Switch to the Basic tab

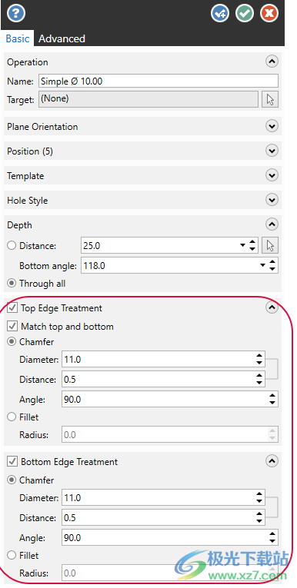coord(17,38)
